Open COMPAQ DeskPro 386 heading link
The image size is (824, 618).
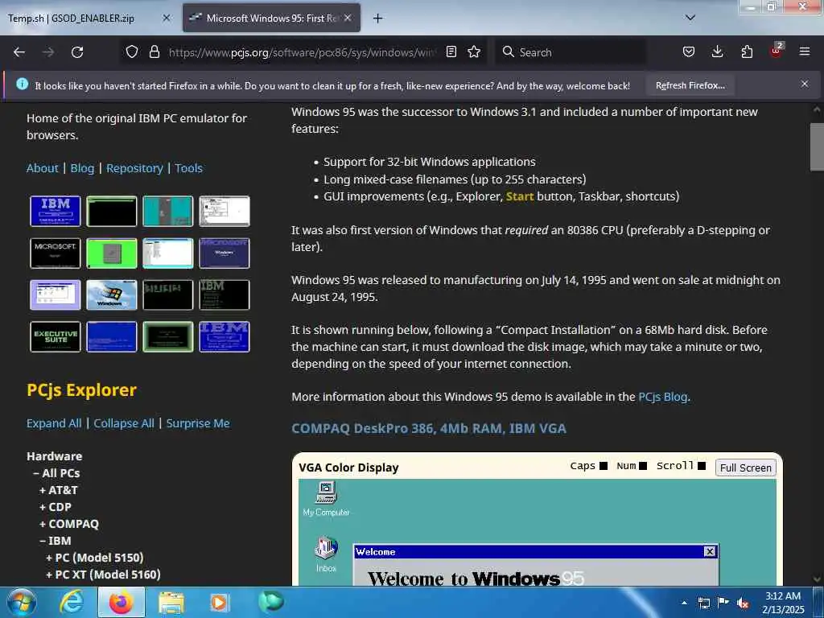pos(429,428)
